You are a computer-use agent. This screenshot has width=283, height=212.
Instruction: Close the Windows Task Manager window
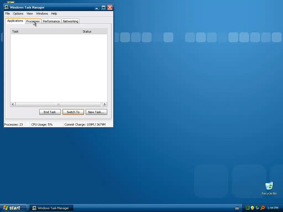point(110,7)
